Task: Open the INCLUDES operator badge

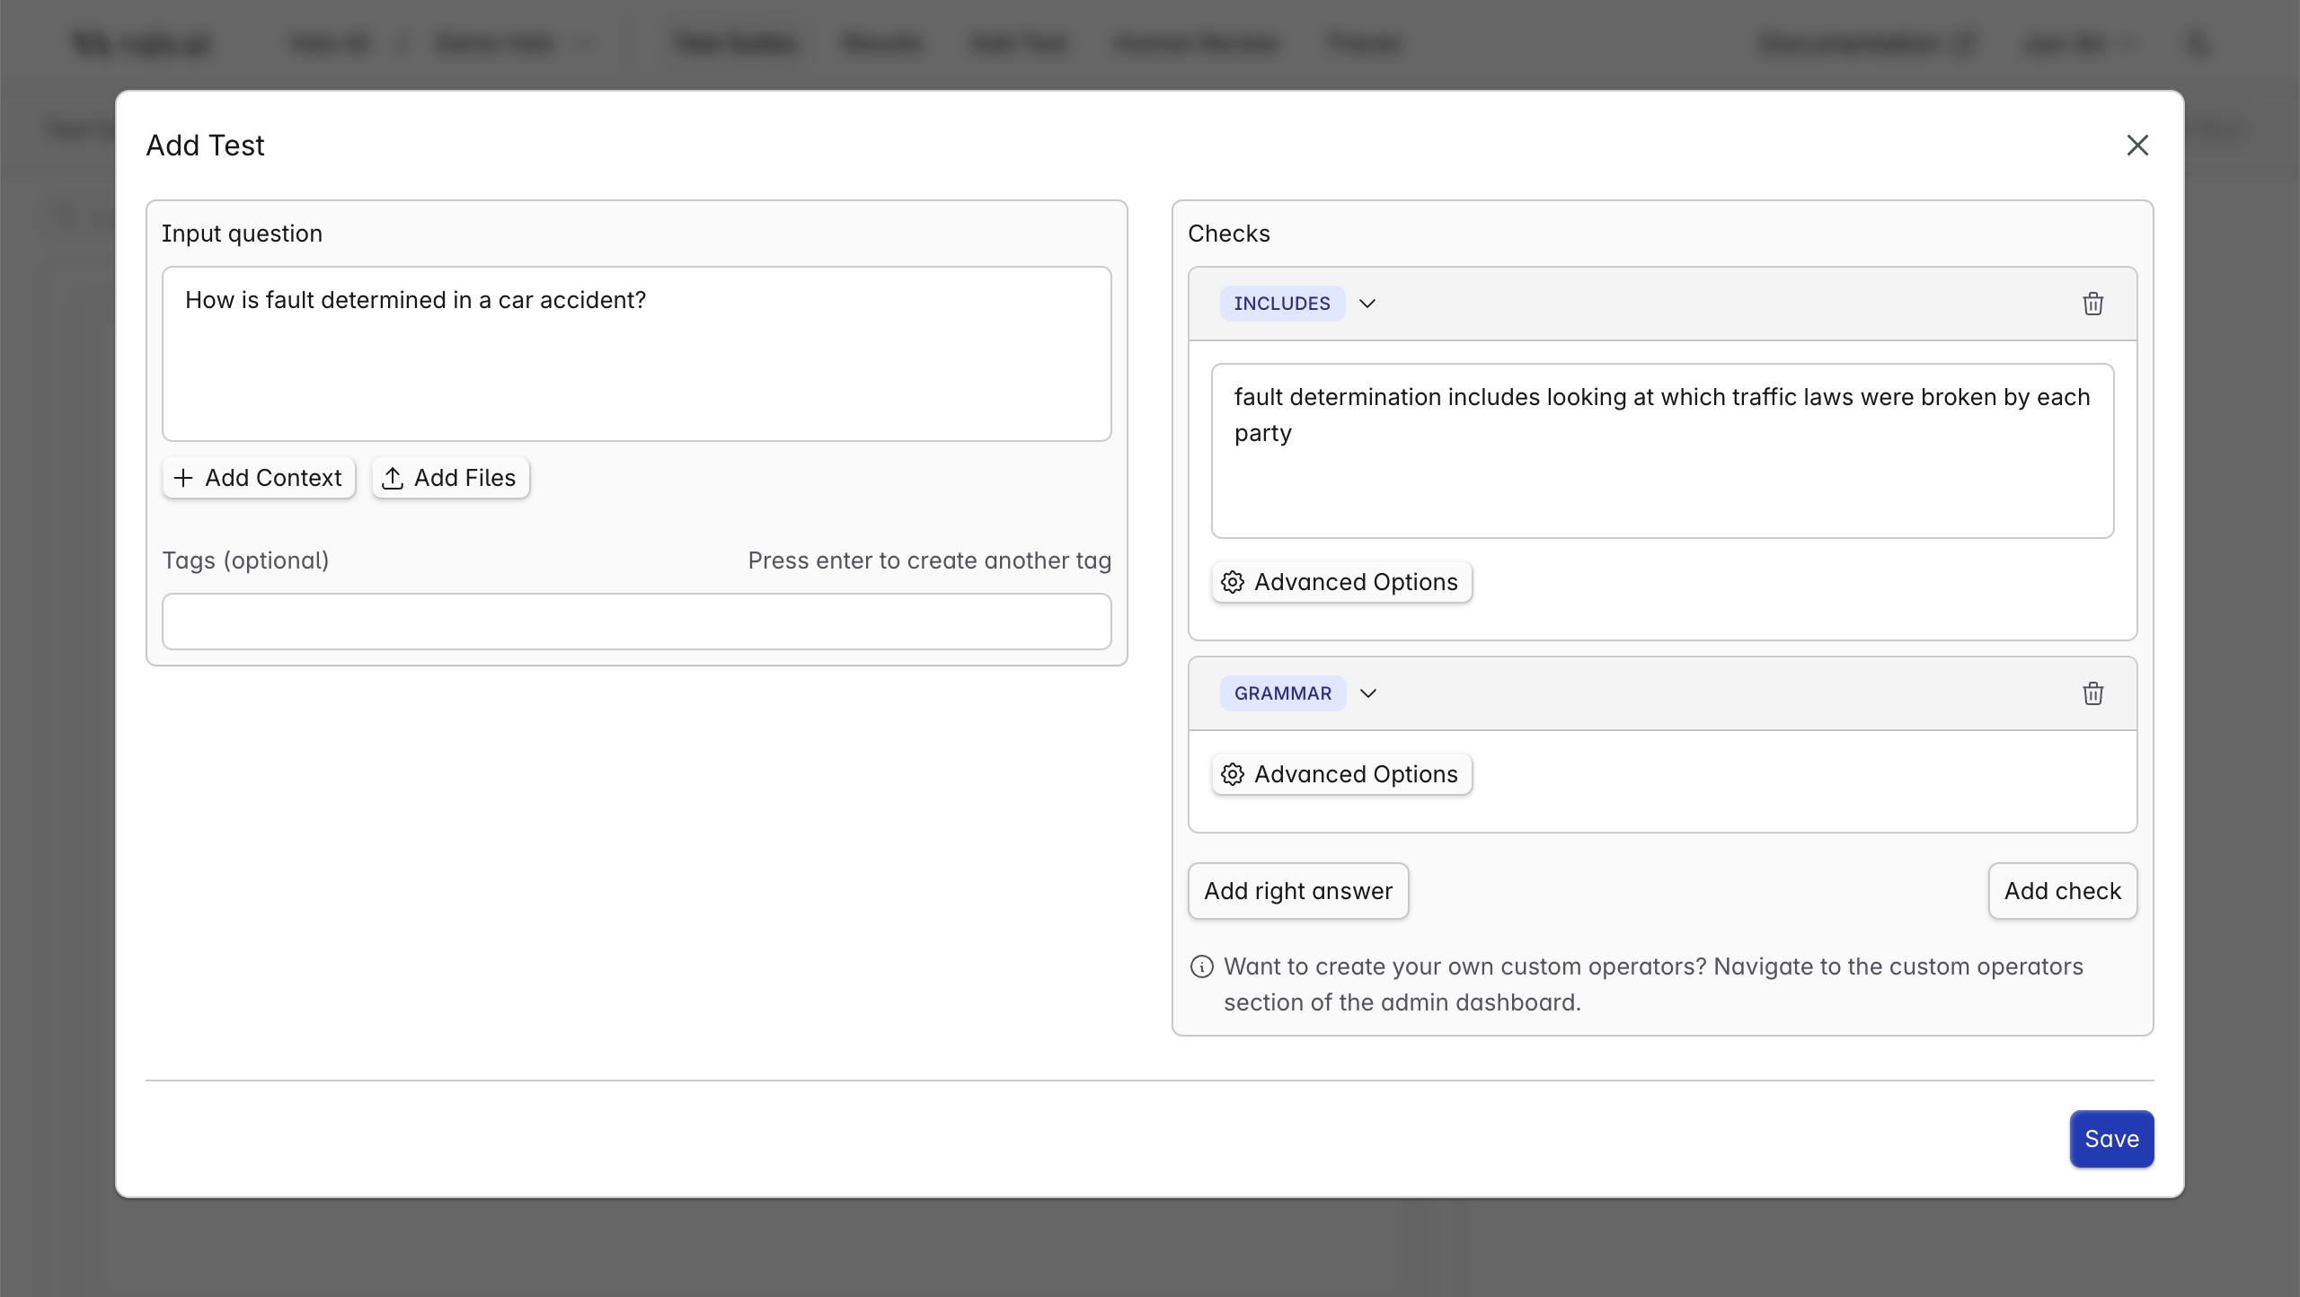Action: (1281, 304)
